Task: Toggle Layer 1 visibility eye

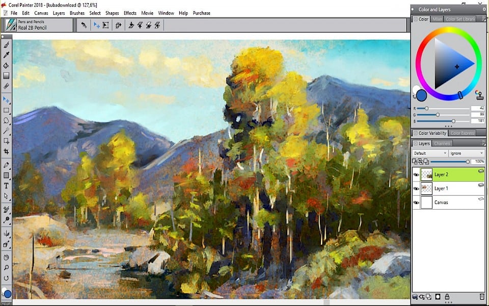Action: point(416,188)
